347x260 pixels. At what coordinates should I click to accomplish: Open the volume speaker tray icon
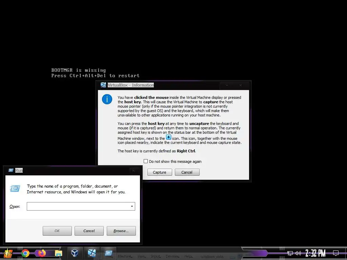click(x=298, y=253)
